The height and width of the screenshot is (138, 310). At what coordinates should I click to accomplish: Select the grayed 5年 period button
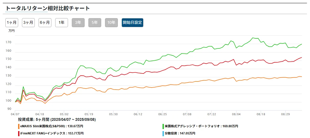(x=95, y=23)
